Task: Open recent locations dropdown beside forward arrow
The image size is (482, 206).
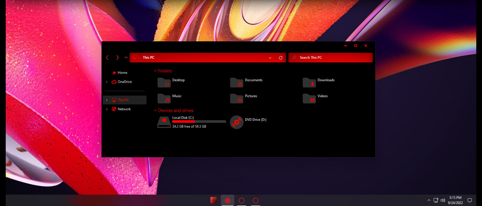Action: point(126,58)
